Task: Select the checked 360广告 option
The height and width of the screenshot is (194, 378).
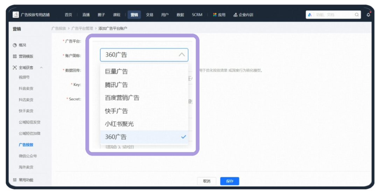Action: pos(144,137)
